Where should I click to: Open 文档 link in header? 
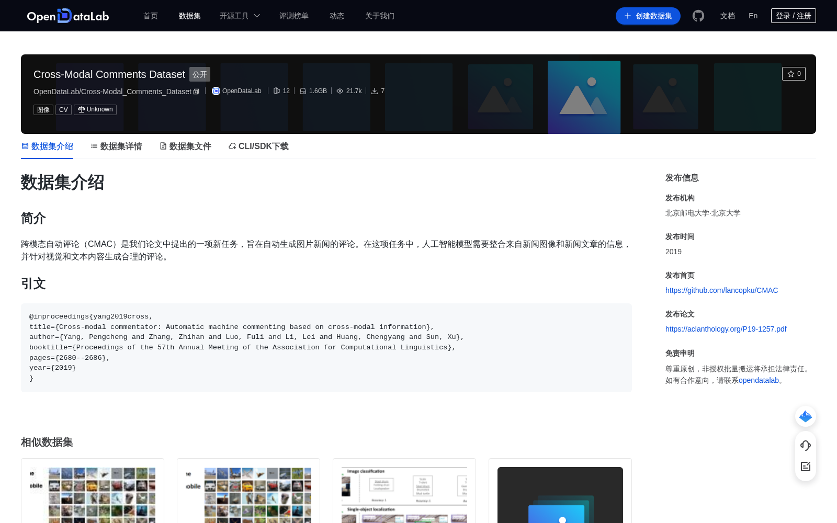pyautogui.click(x=728, y=16)
